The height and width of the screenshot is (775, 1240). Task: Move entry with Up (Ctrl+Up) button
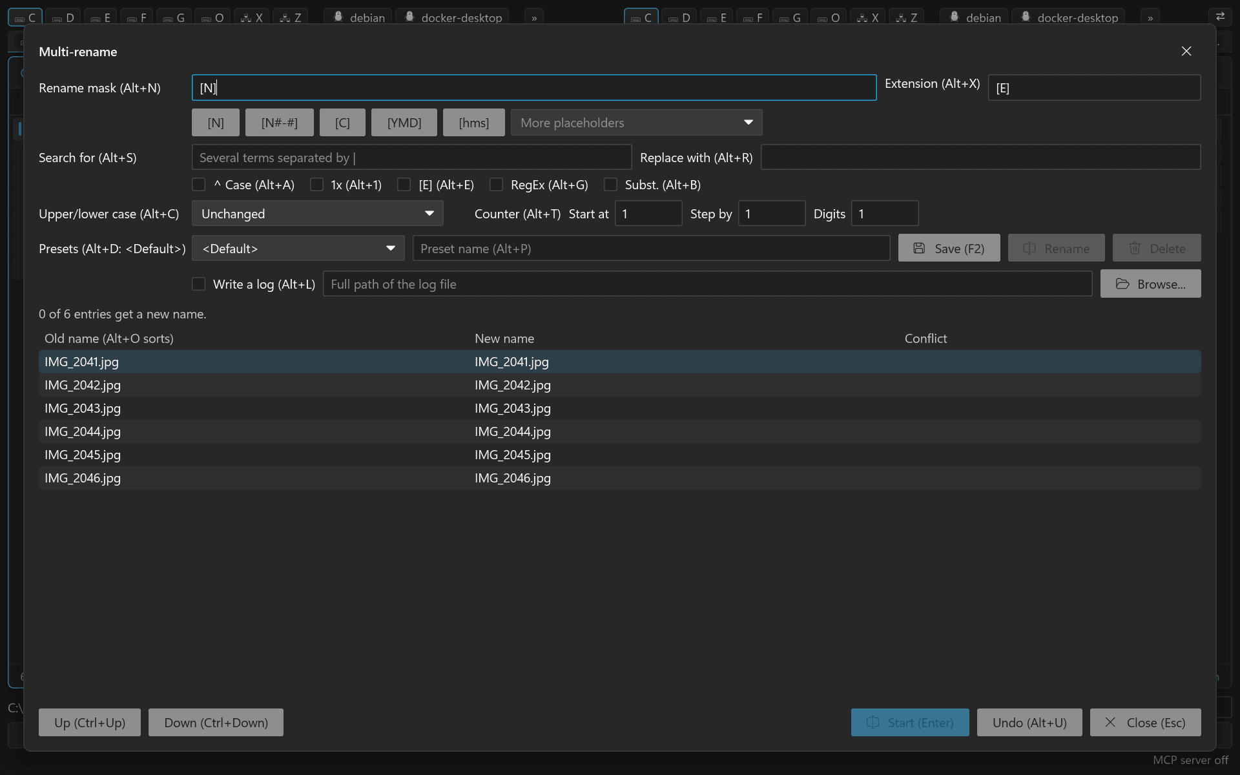[90, 723]
